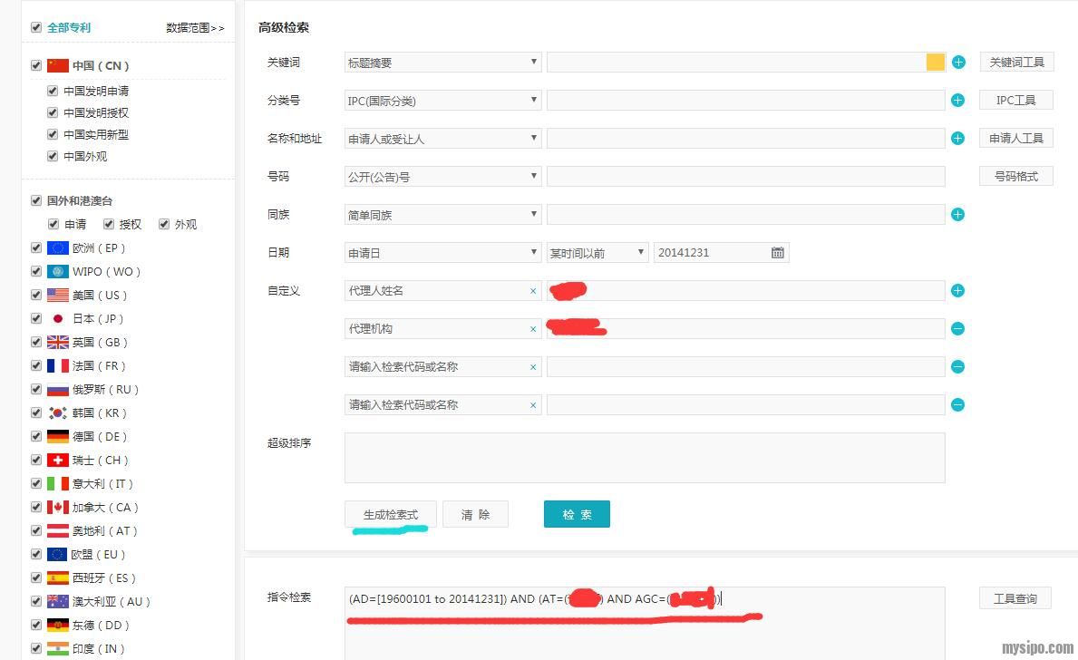Uncheck the 中国发明申请 checkbox
Screen dimensions: 1078x660
[53, 91]
